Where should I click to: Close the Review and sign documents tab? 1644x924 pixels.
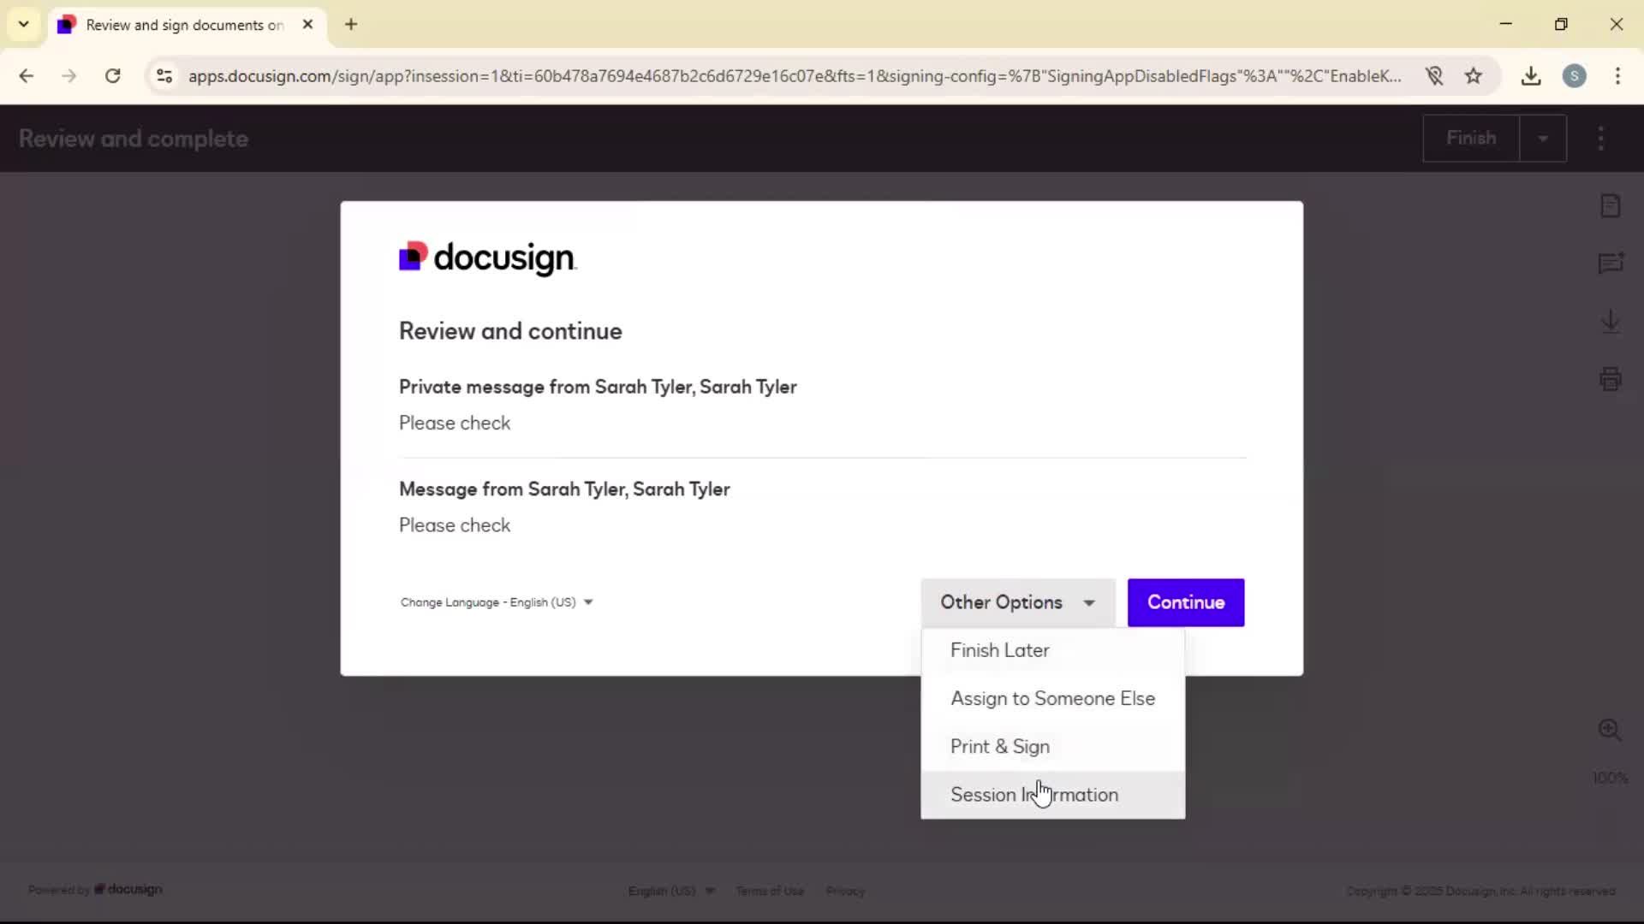click(307, 24)
